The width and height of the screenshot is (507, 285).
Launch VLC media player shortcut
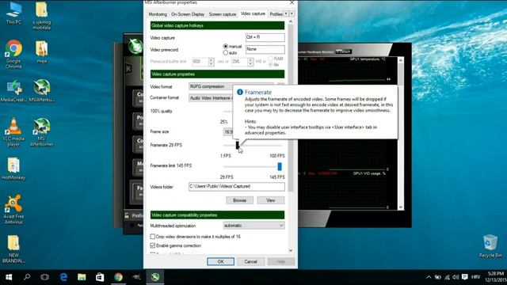tap(13, 132)
